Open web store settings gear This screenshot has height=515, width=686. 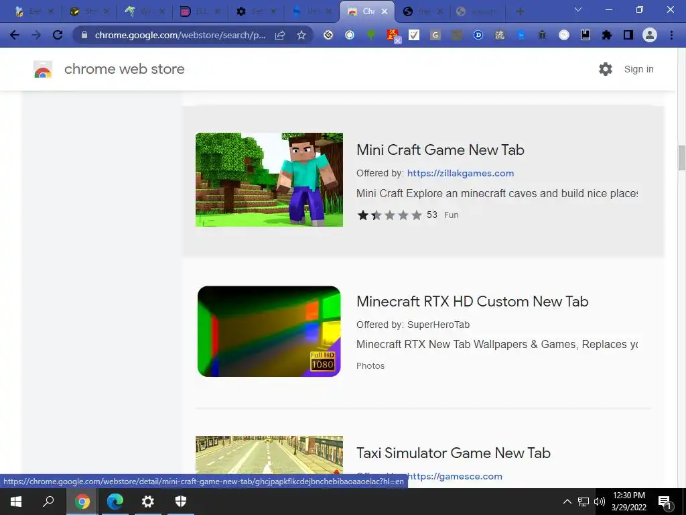pos(606,69)
